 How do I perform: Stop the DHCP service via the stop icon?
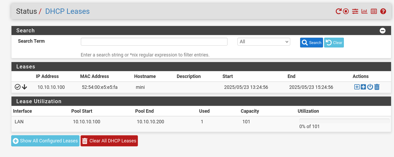point(346,11)
